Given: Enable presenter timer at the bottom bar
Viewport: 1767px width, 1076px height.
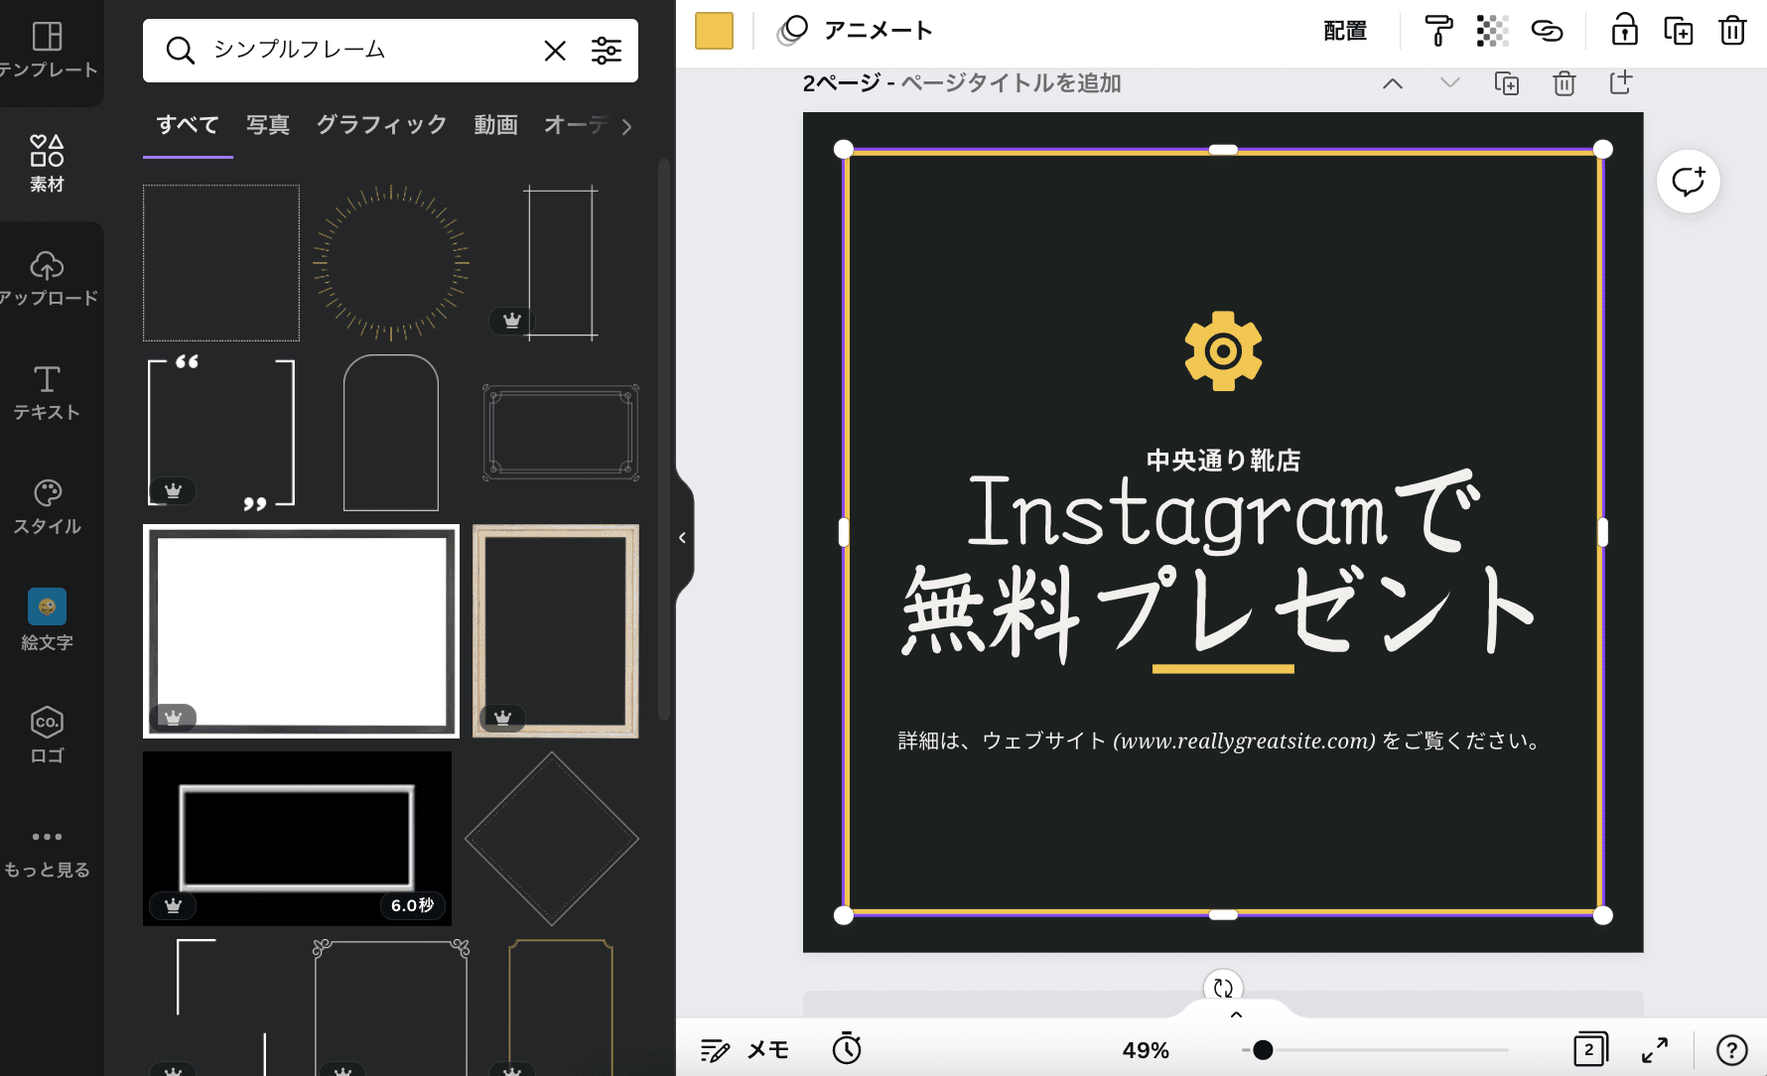Looking at the screenshot, I should tap(847, 1048).
